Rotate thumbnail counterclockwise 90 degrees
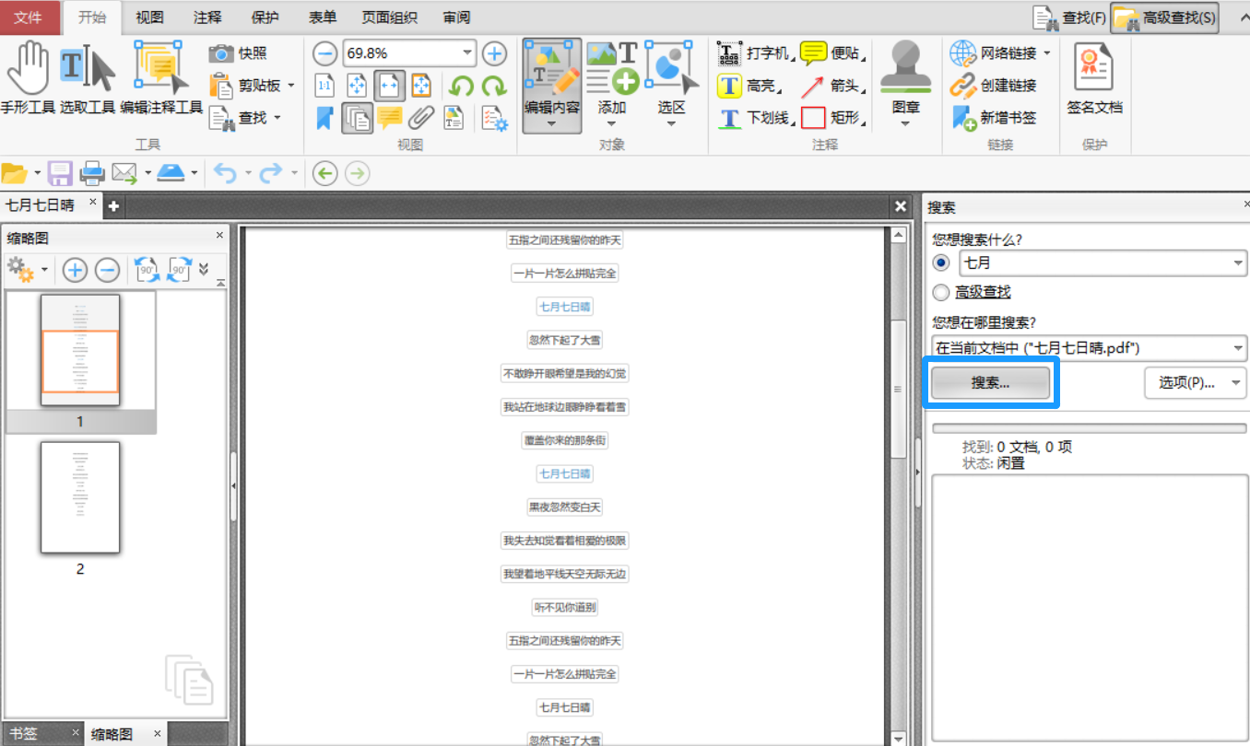1250x746 pixels. tap(146, 270)
